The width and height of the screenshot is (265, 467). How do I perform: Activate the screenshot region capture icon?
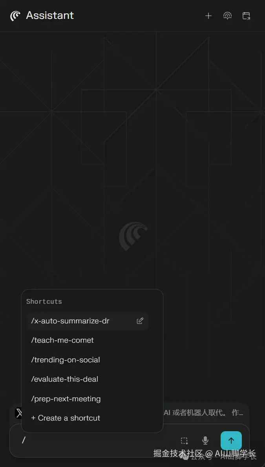point(185,441)
